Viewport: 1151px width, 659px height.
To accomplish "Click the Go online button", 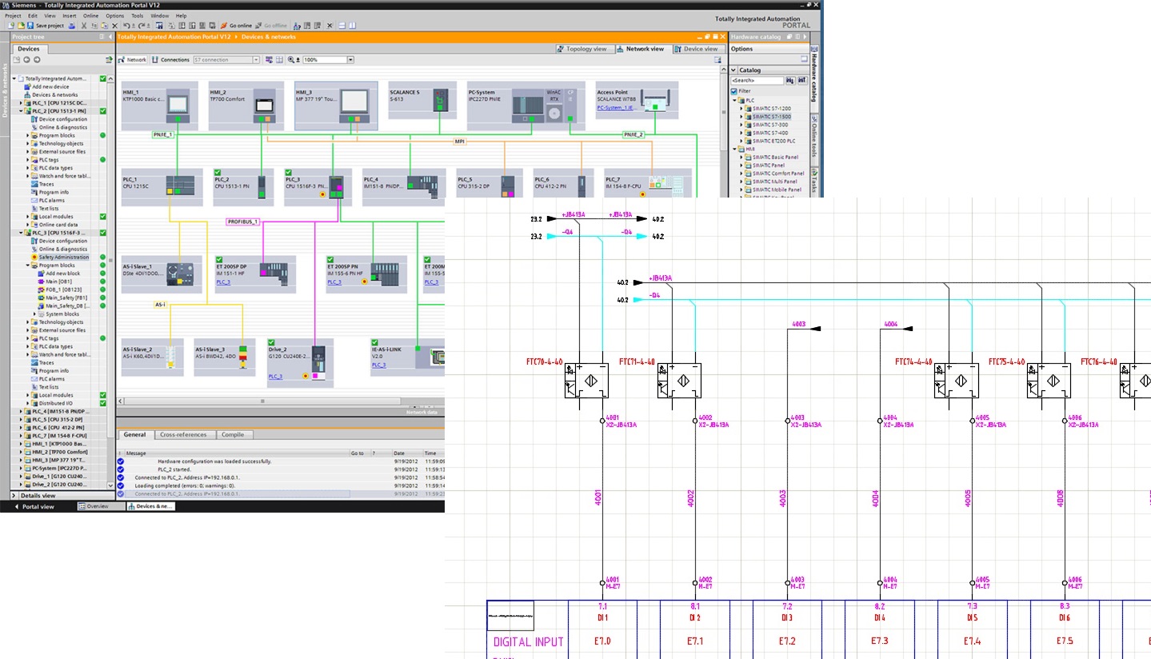I will tap(236, 26).
